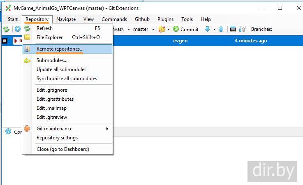Click the master branch name in toolbar
Screen dimensions: 303x185
pyautogui.click(x=141, y=29)
